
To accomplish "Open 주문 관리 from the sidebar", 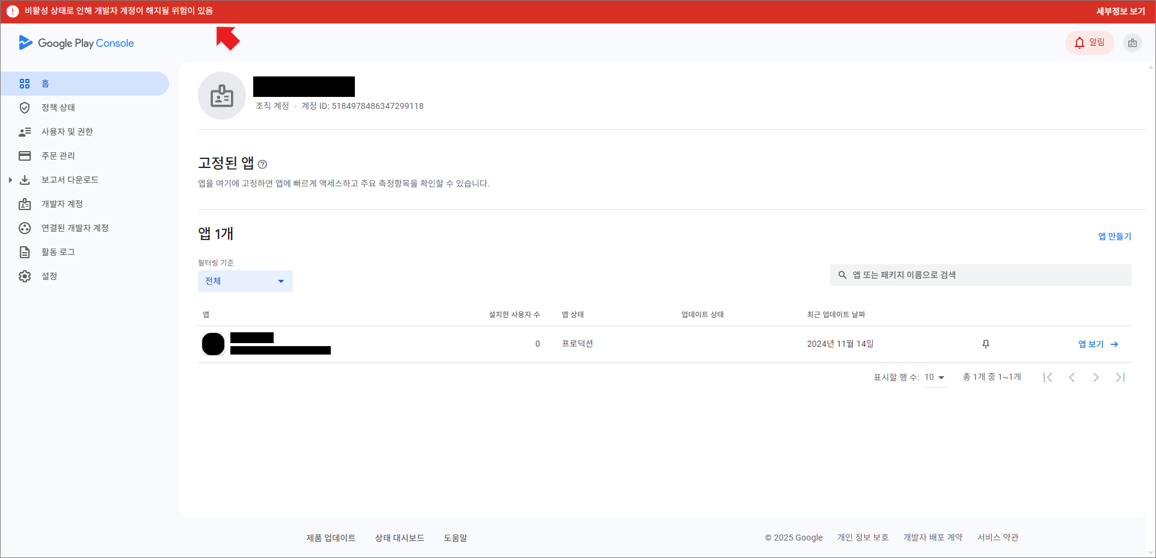I will point(25,155).
